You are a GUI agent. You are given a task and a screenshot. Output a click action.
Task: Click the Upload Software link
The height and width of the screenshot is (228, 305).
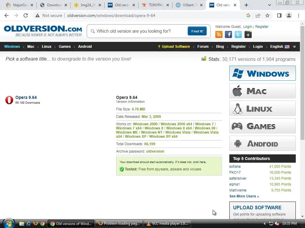[x=174, y=47]
